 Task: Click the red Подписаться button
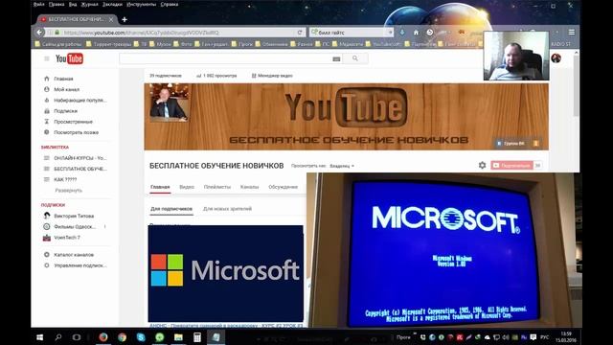coord(512,166)
